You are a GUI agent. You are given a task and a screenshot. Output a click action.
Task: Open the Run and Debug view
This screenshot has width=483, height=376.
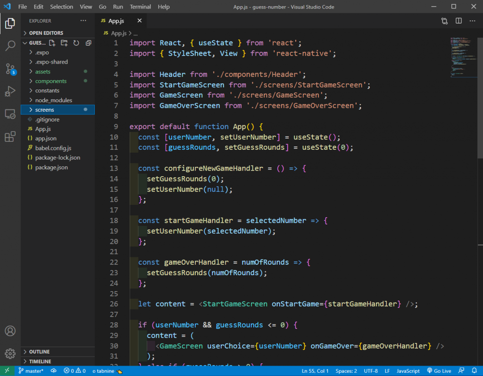[x=10, y=91]
